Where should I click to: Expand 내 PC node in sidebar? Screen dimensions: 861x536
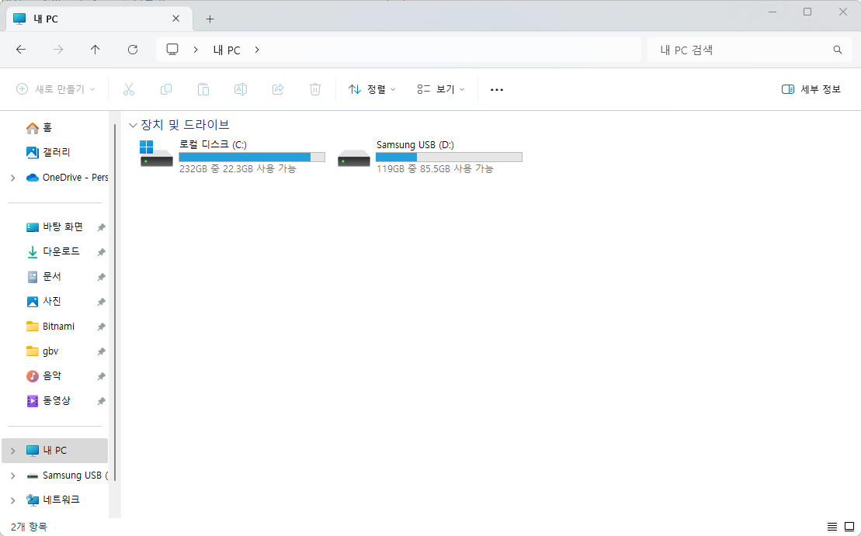tap(12, 451)
